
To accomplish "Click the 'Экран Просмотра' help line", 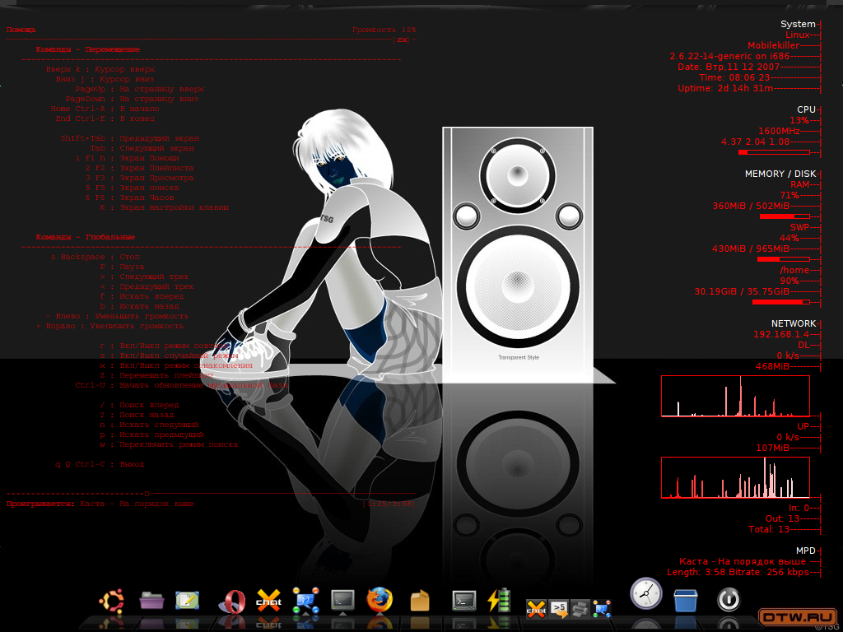I will point(139,178).
